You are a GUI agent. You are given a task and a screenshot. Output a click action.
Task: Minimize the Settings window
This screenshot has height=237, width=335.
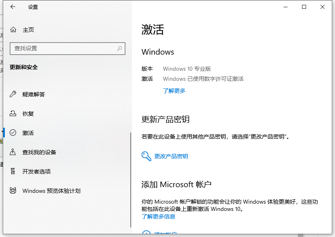point(286,7)
